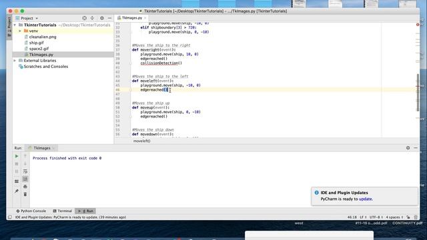Open the Project view dropdown
The image size is (427, 240).
(x=27, y=18)
